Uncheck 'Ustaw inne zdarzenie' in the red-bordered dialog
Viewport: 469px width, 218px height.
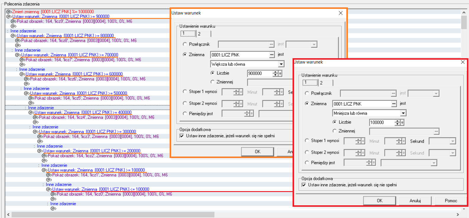click(304, 185)
